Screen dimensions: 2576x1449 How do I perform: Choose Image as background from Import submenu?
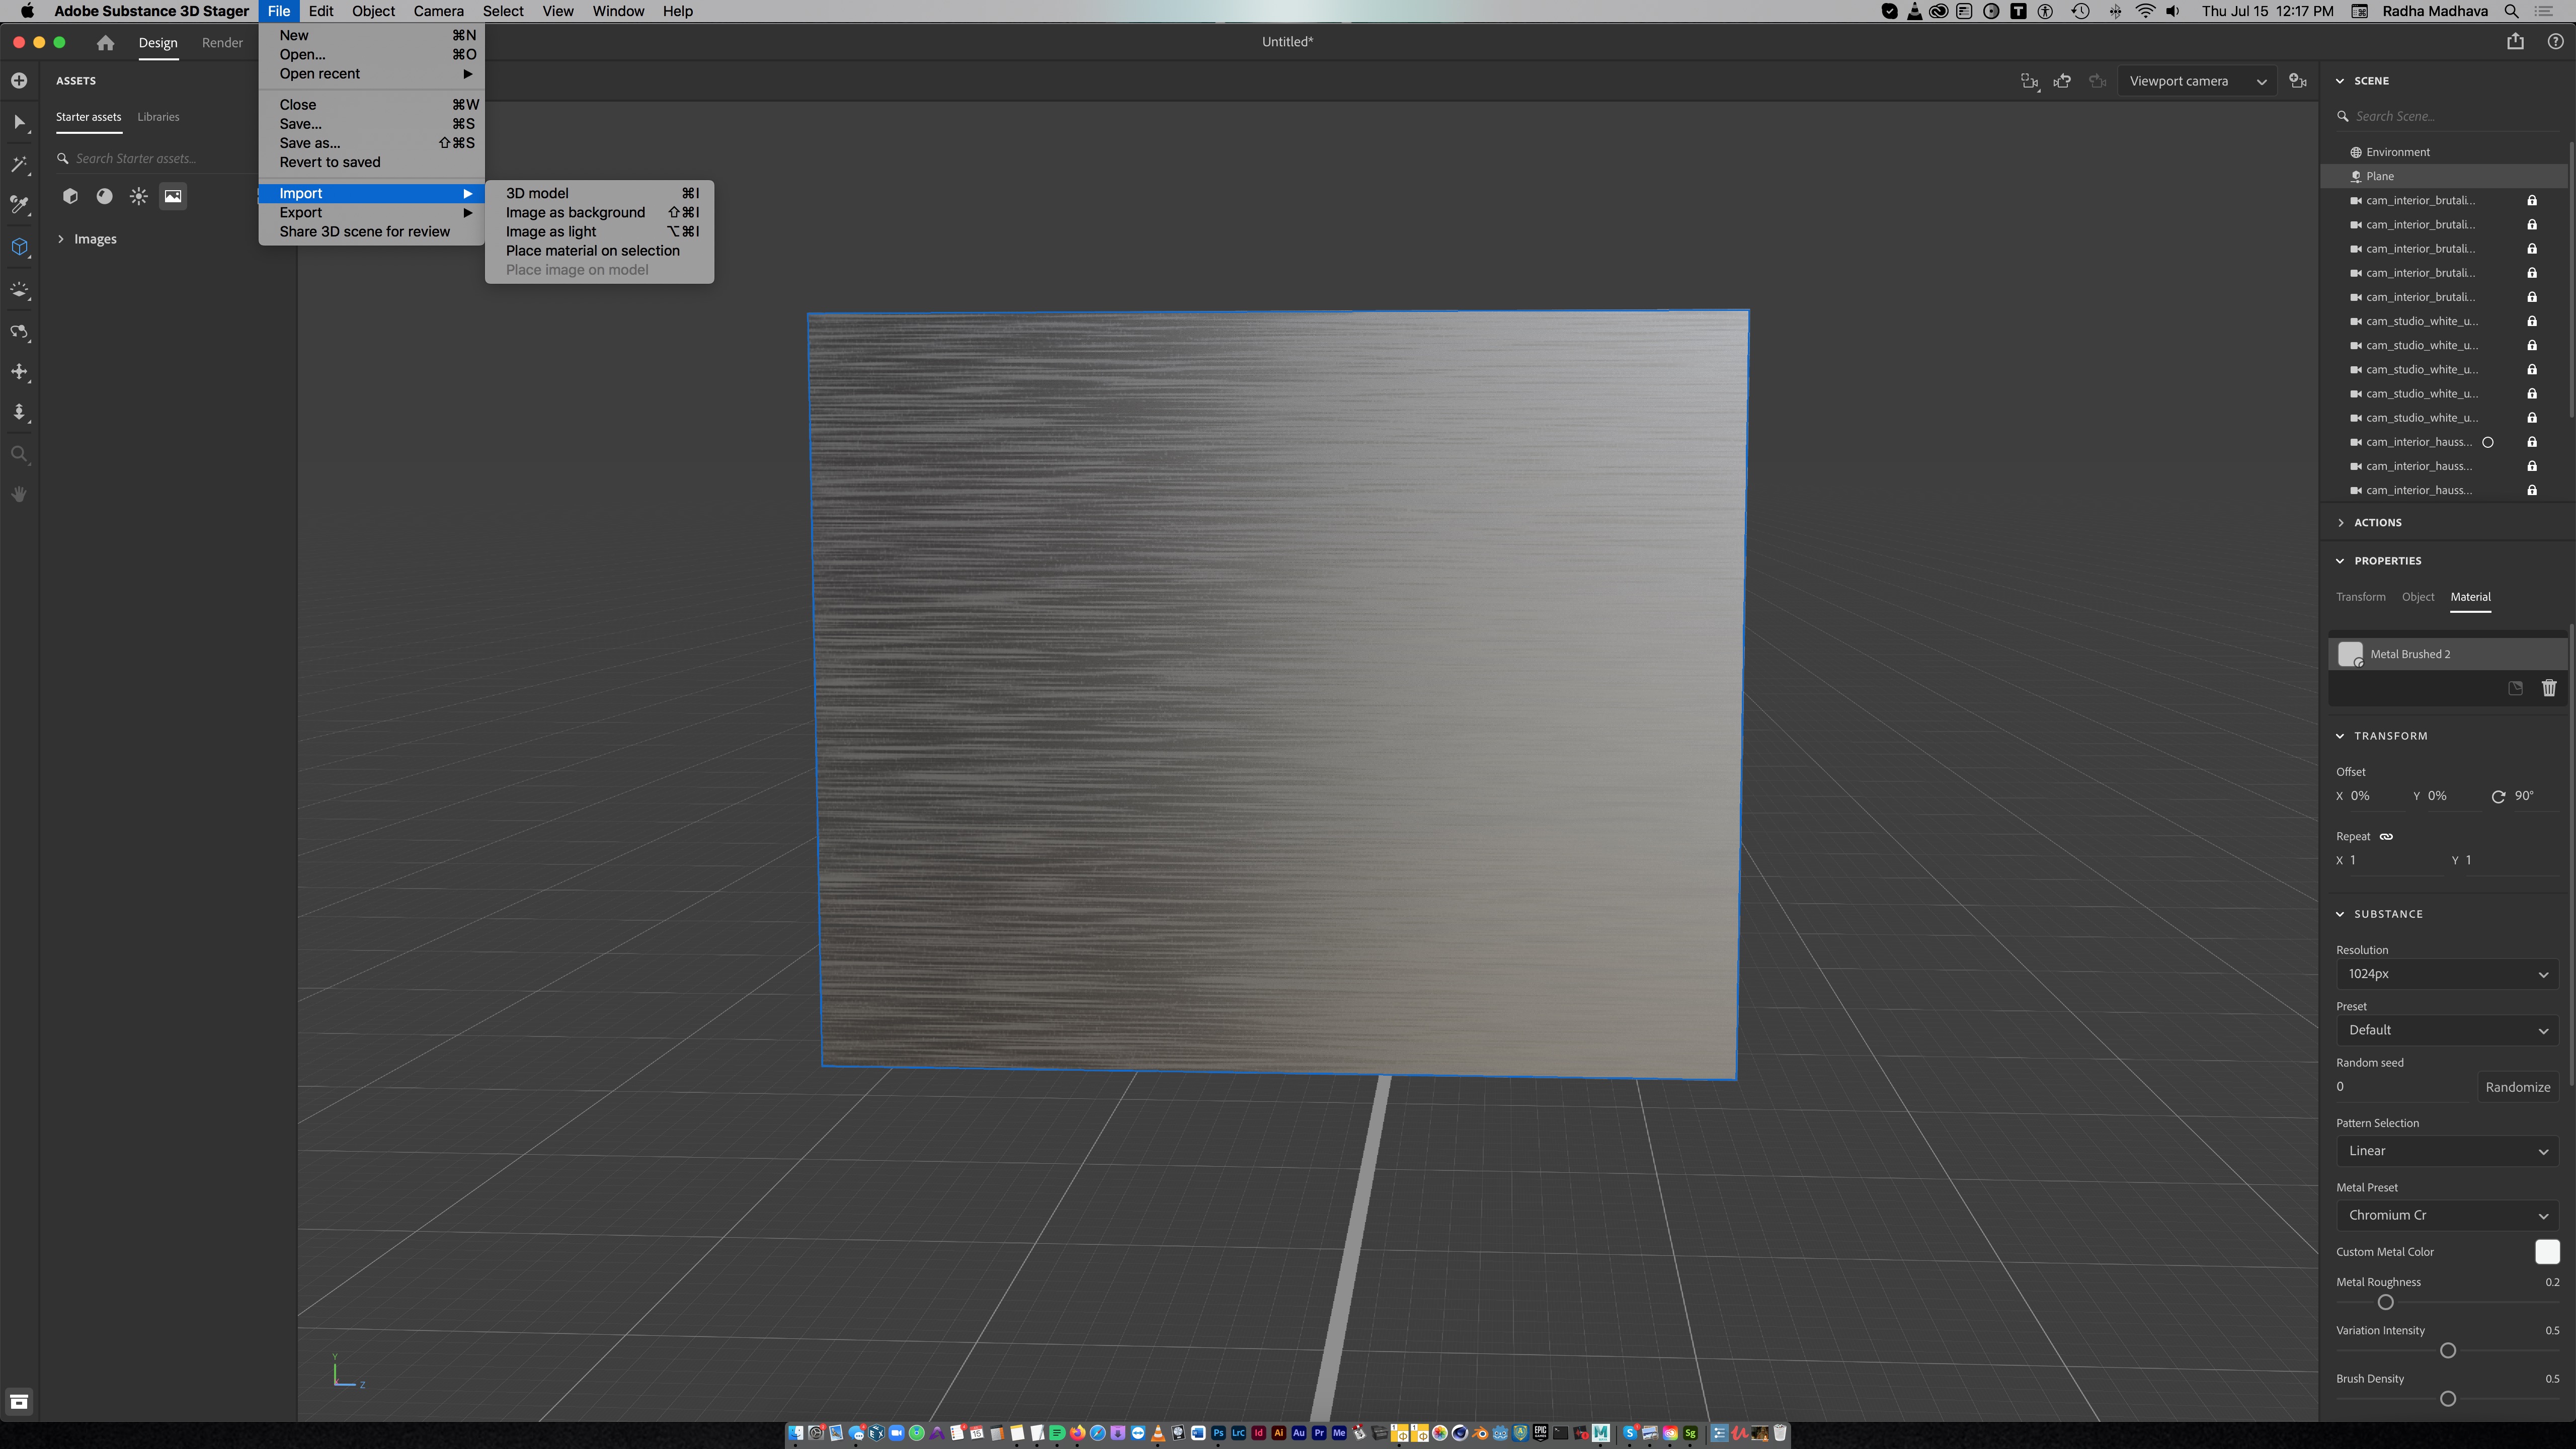click(575, 212)
